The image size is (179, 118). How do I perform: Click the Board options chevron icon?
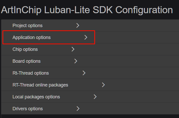pos(76,61)
